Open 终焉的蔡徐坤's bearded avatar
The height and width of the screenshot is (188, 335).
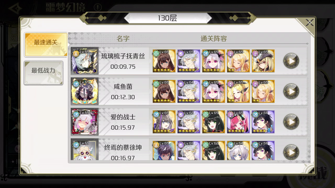point(85,150)
